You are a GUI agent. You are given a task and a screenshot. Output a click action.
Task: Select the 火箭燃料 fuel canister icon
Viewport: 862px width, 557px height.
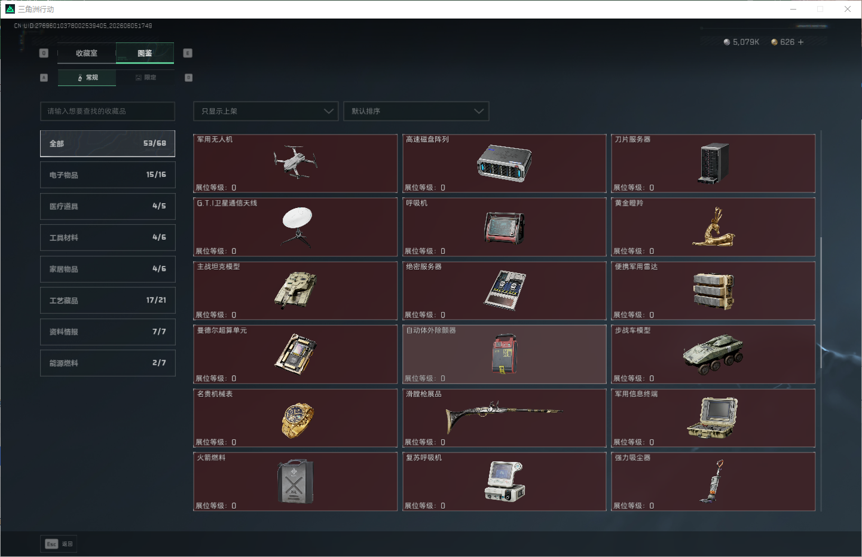tap(295, 481)
